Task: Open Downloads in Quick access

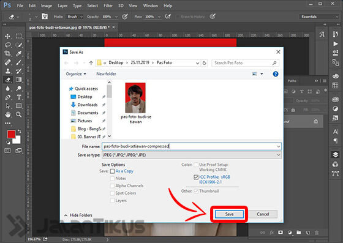Action: tap(87, 105)
